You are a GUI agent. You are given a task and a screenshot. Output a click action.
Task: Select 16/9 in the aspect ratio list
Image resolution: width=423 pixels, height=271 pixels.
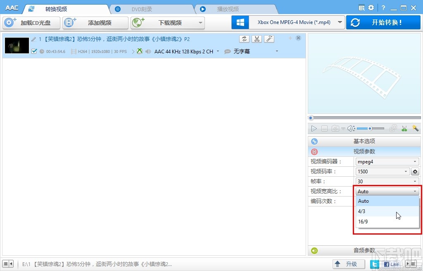click(387, 221)
